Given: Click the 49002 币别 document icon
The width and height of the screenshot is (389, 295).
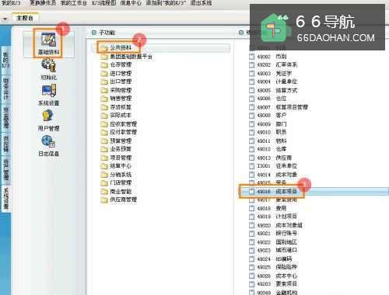Looking at the screenshot, I should (x=251, y=57).
